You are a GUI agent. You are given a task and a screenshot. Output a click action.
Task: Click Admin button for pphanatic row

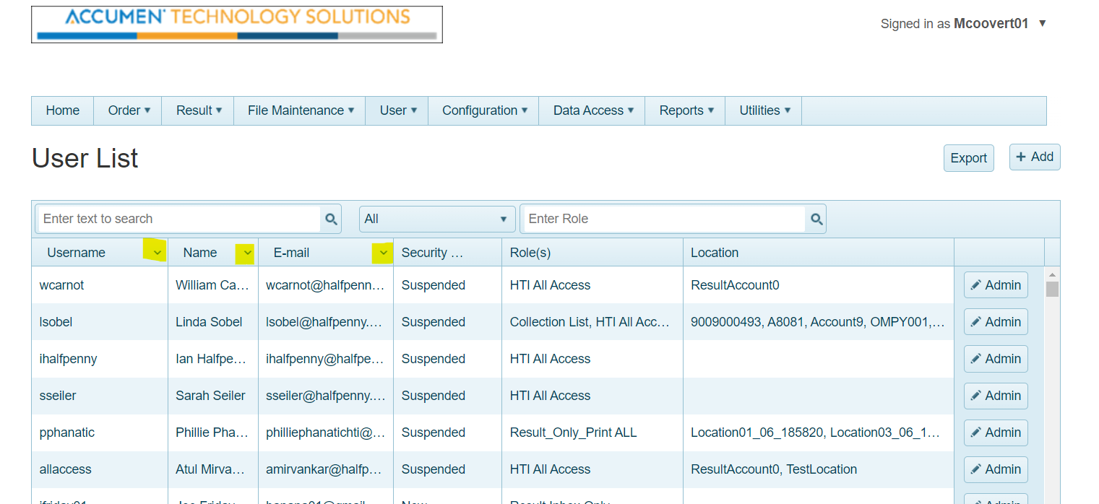point(995,433)
